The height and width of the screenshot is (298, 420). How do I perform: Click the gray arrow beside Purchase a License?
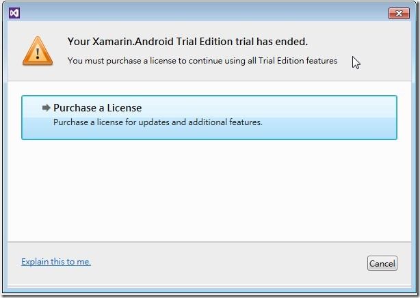[x=47, y=108]
